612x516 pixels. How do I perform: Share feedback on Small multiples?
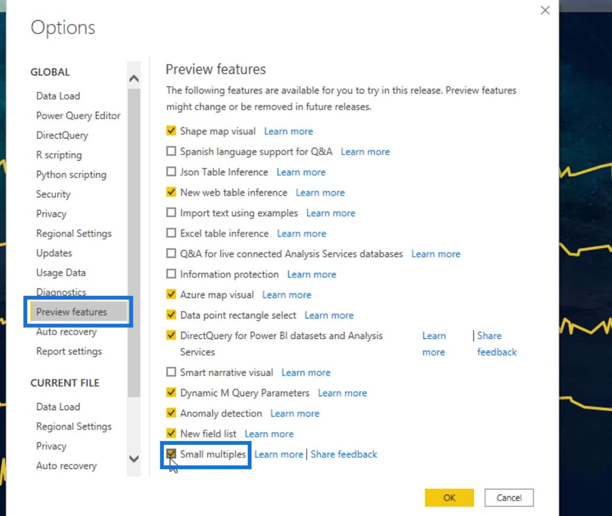(x=344, y=454)
